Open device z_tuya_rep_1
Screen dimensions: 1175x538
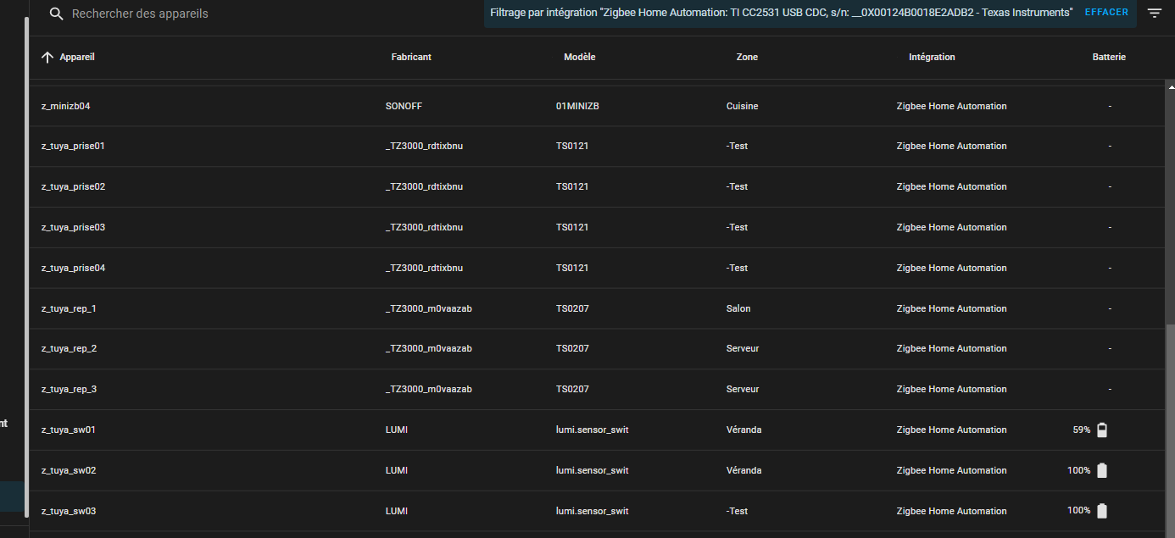(69, 308)
